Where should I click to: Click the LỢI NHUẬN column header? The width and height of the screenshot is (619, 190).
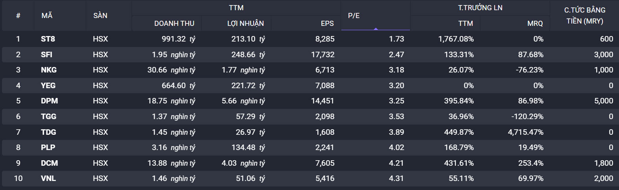(245, 24)
